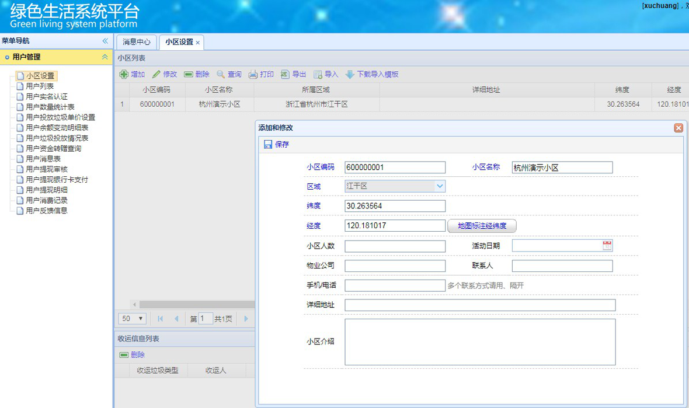Click the 纬度 input field
689x408 pixels.
pyautogui.click(x=395, y=206)
